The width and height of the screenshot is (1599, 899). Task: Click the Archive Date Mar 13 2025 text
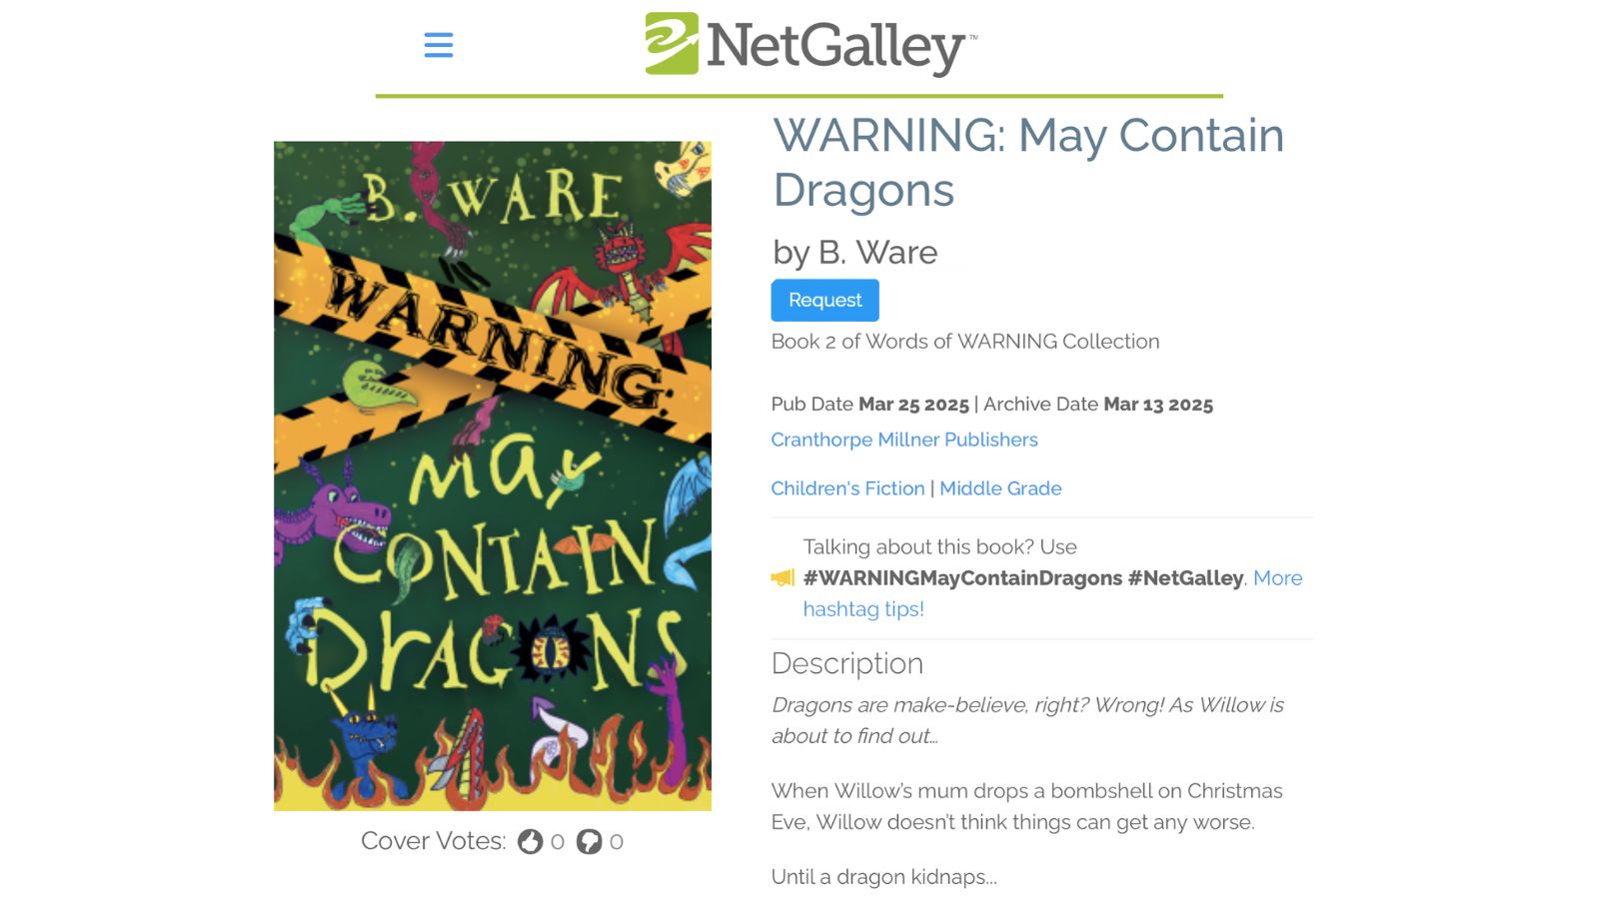(1098, 405)
